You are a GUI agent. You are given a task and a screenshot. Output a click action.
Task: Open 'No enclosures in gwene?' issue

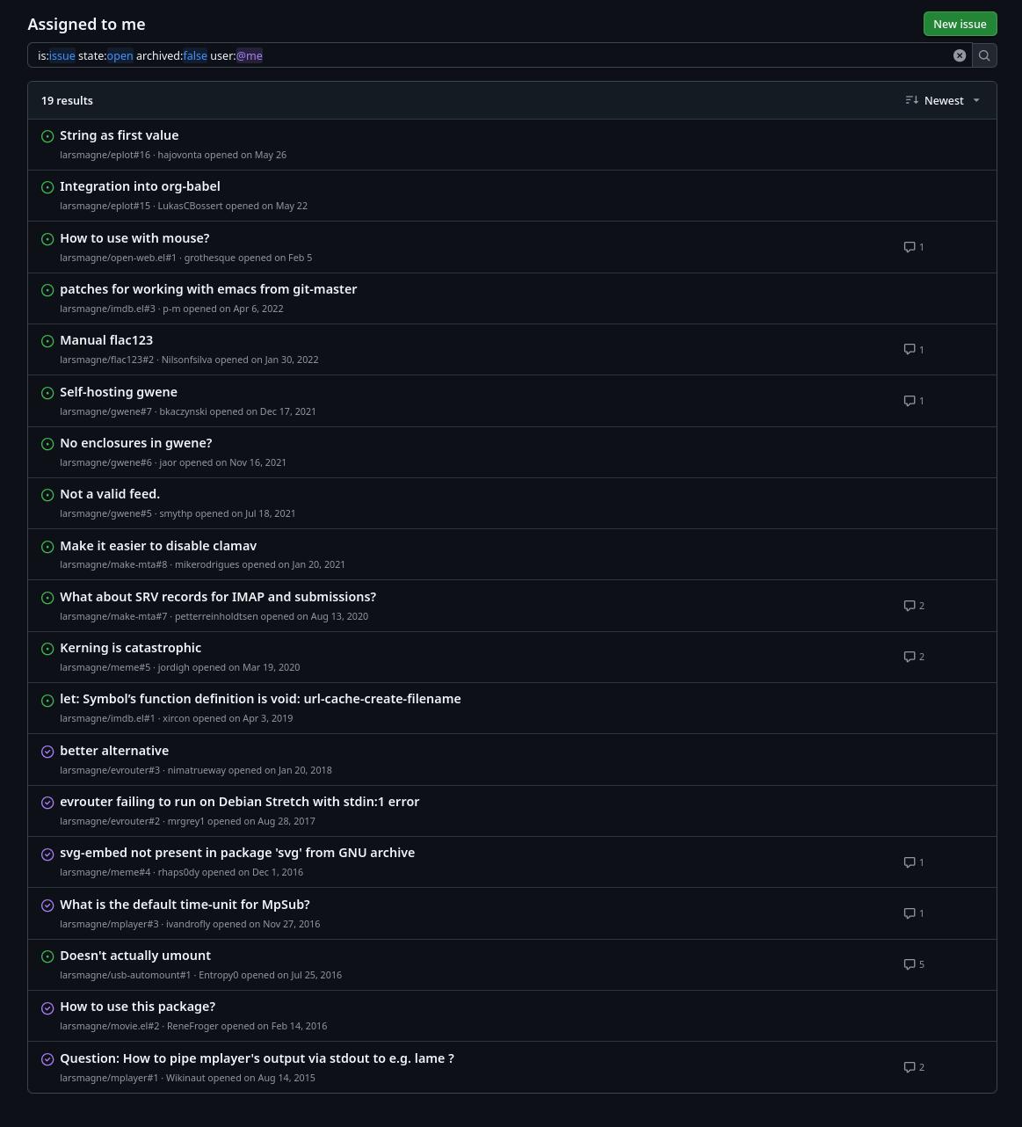tap(136, 443)
